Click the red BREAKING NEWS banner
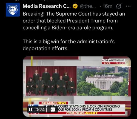This screenshot has width=137, height=119. pyautogui.click(x=54, y=103)
